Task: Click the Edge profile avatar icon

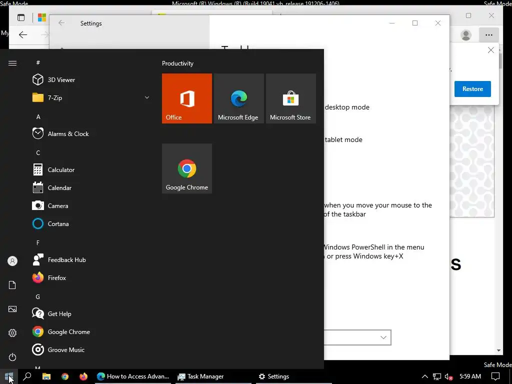Action: (466, 35)
